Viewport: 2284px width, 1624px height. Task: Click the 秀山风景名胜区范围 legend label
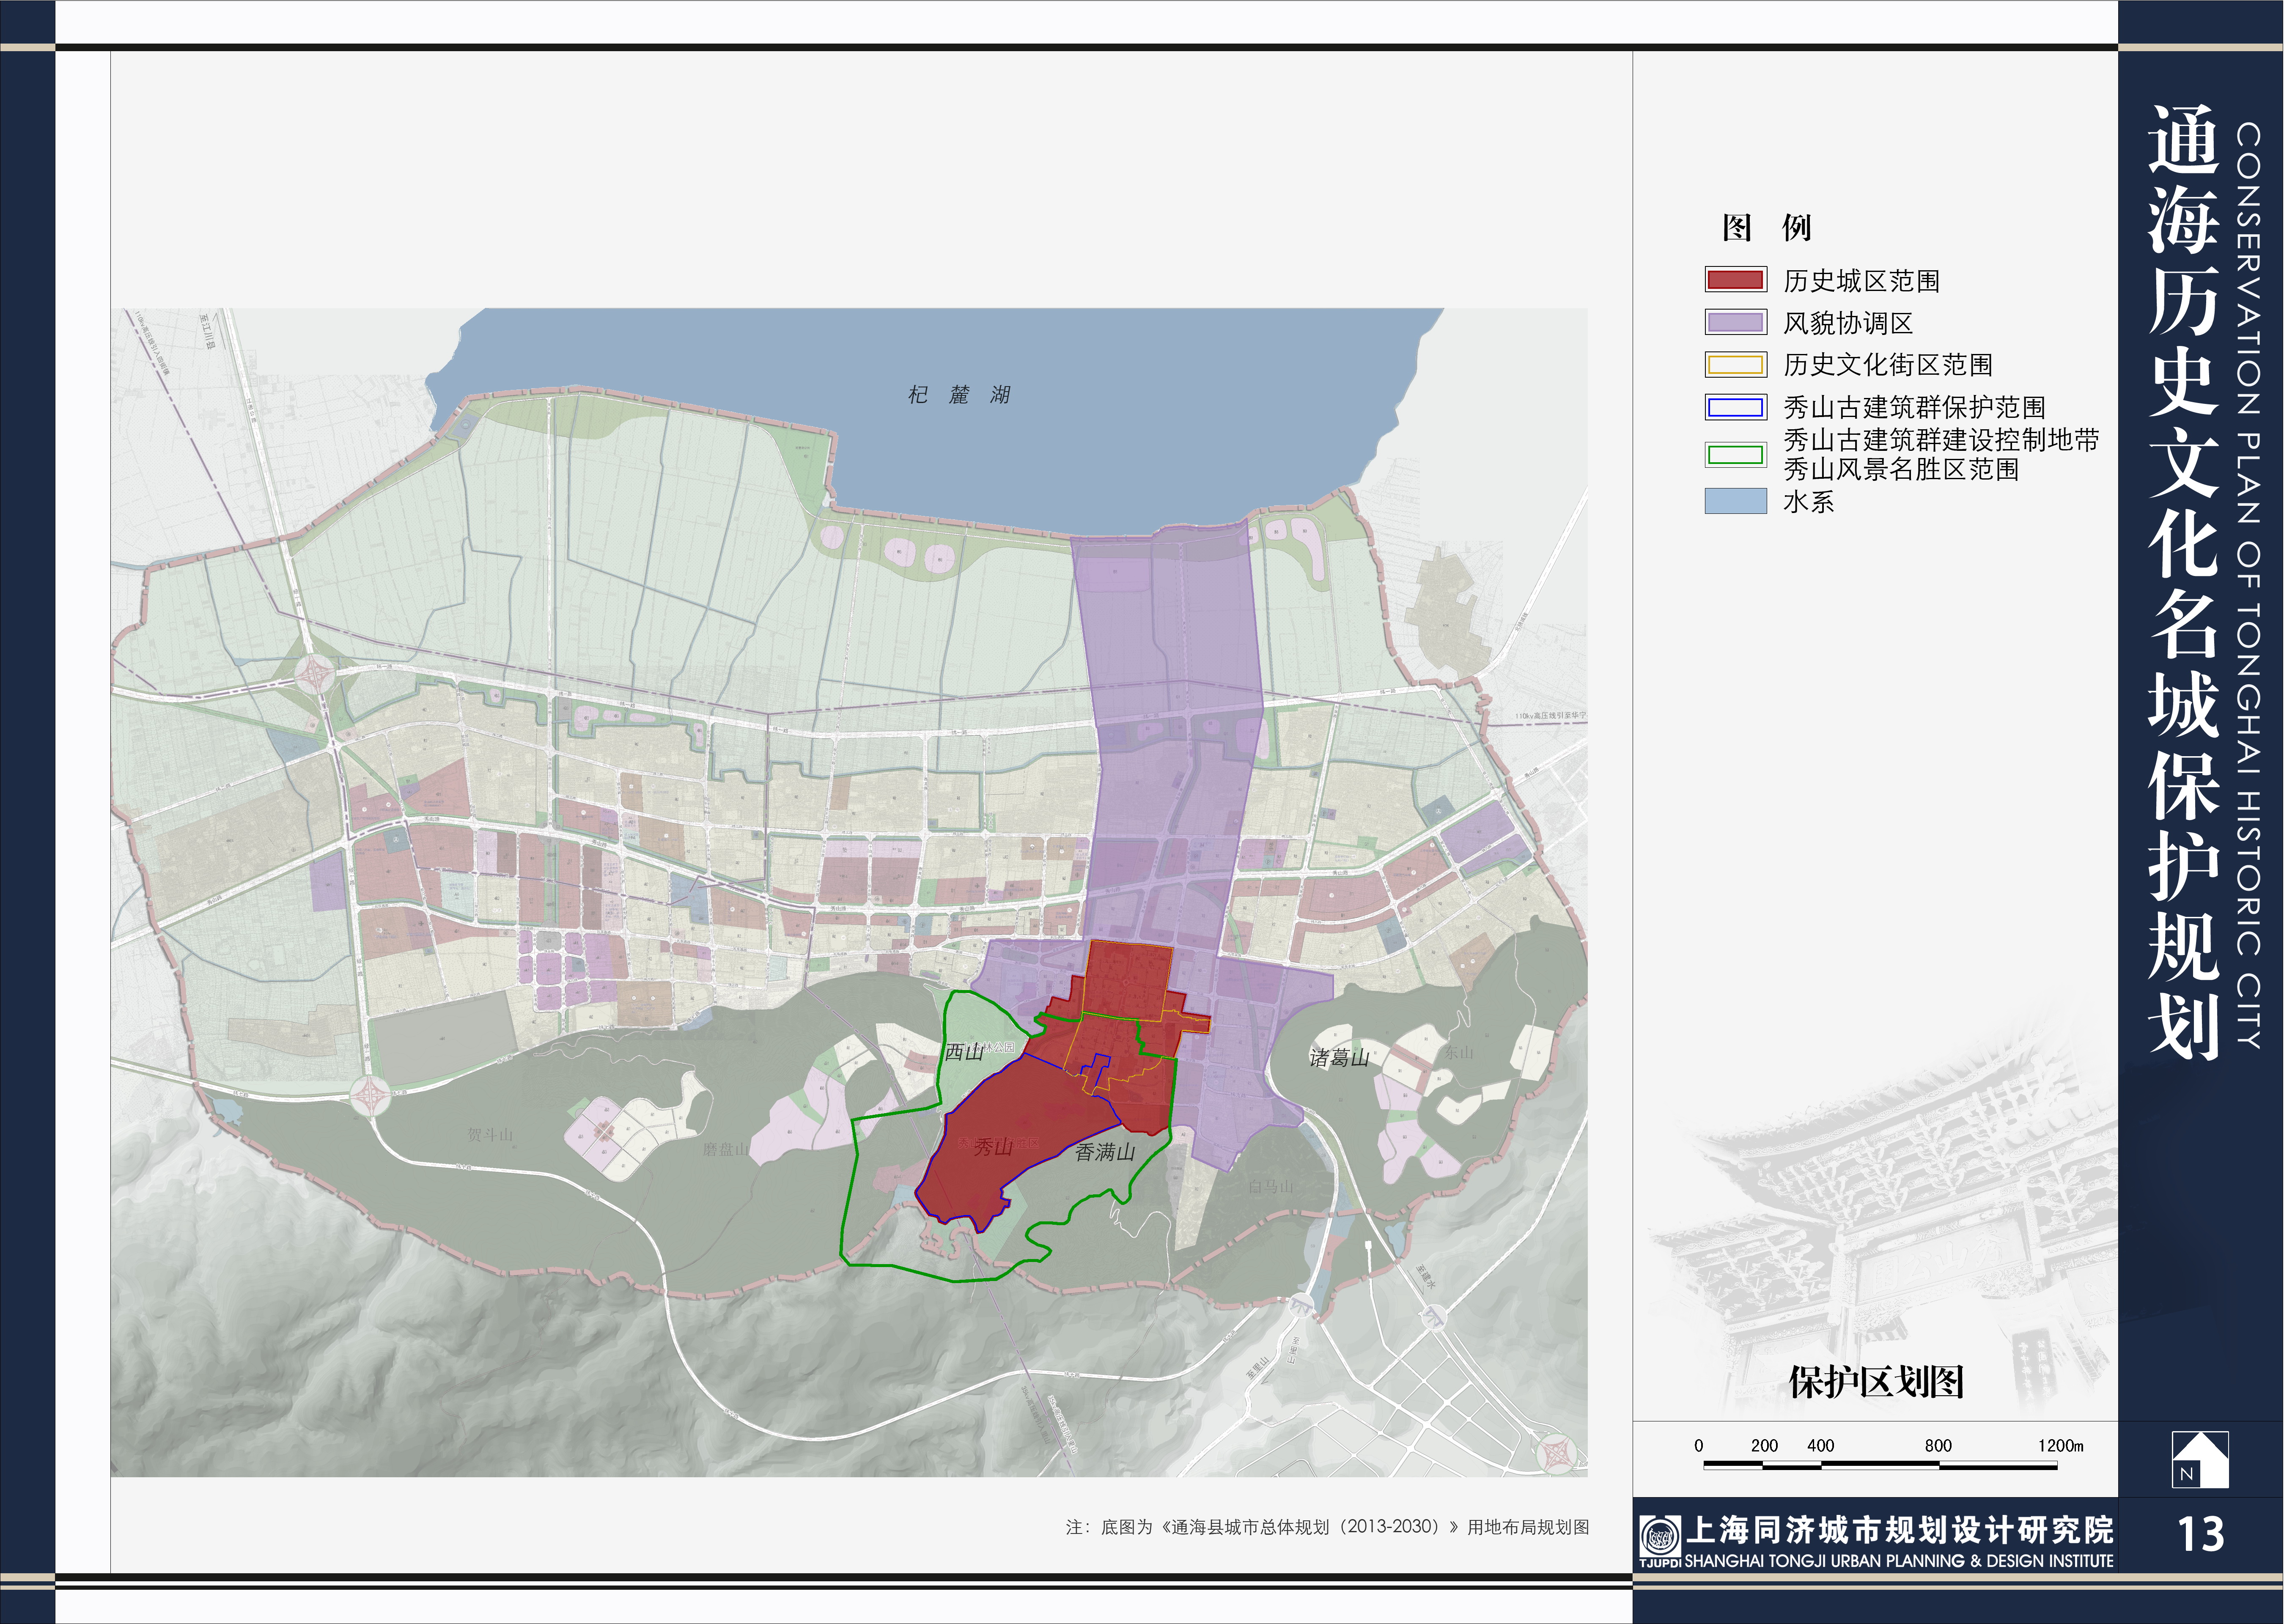[x=1901, y=469]
